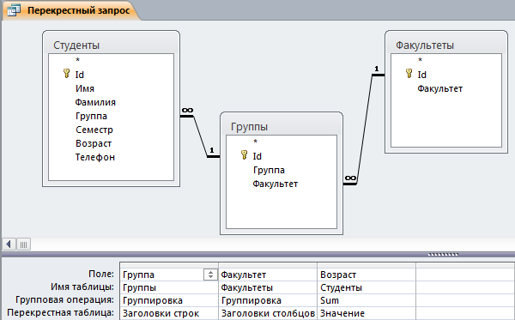Click the Поле cell containing Факультет
Viewport: 515px width, 320px height.
(268, 275)
